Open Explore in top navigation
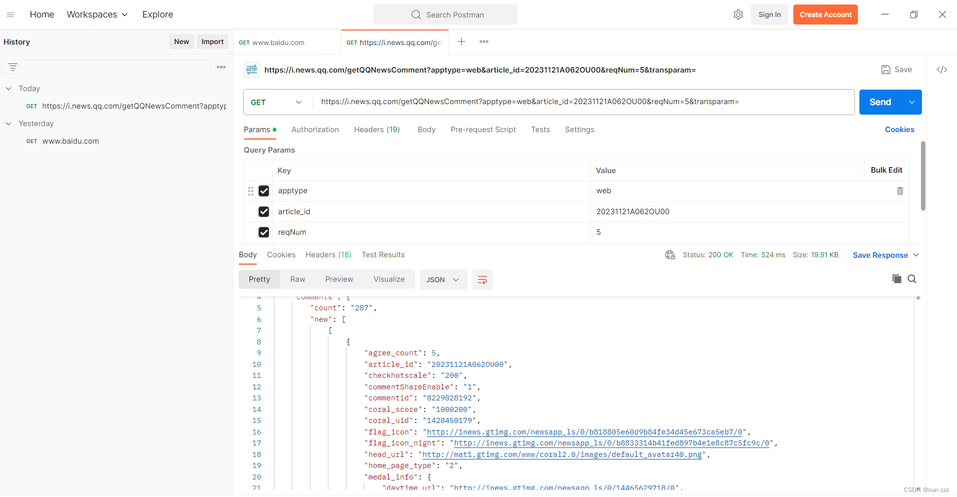The height and width of the screenshot is (497, 957). (x=158, y=15)
